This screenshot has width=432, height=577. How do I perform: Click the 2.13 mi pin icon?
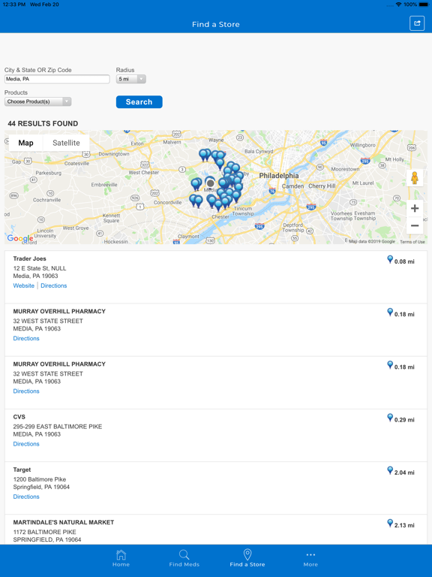coord(390,523)
